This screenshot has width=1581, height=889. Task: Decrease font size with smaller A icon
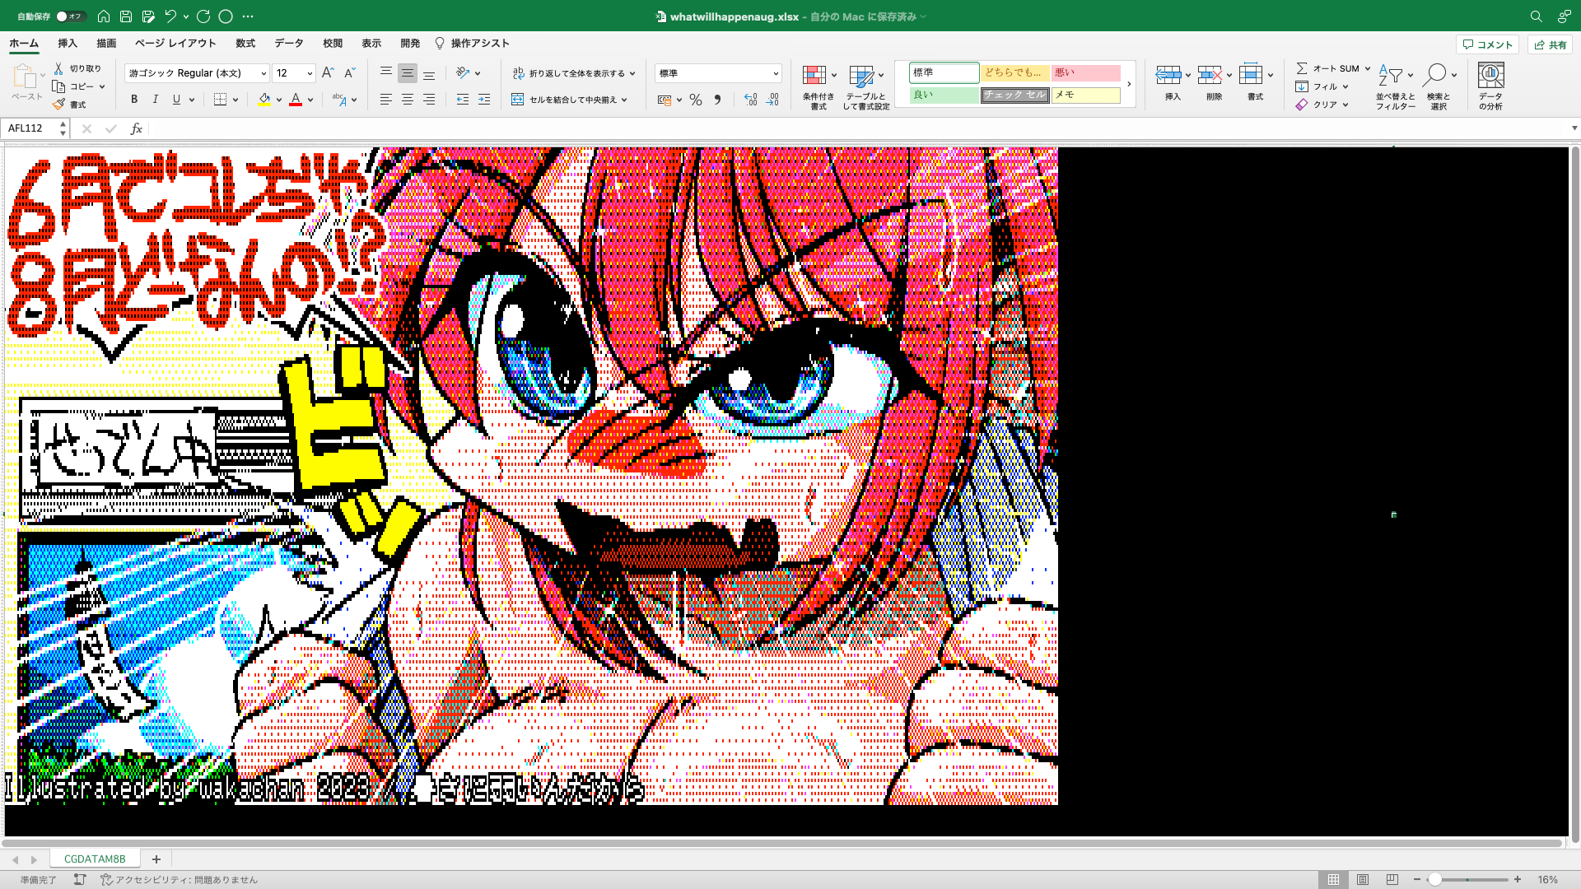(x=349, y=73)
